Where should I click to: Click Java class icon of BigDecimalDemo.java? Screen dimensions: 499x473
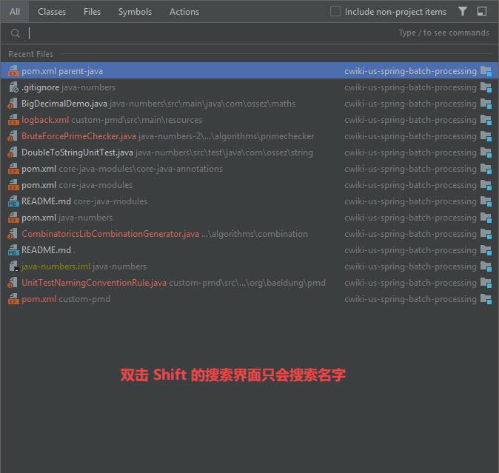coord(13,104)
